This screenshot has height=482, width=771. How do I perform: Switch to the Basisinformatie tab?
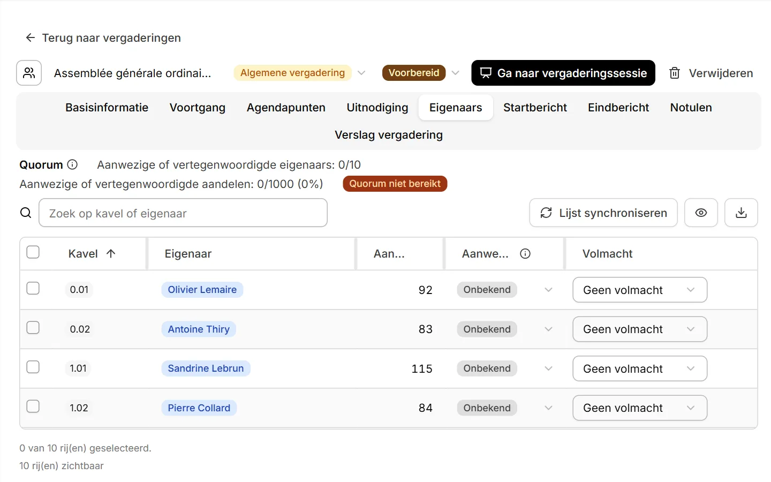pos(107,107)
